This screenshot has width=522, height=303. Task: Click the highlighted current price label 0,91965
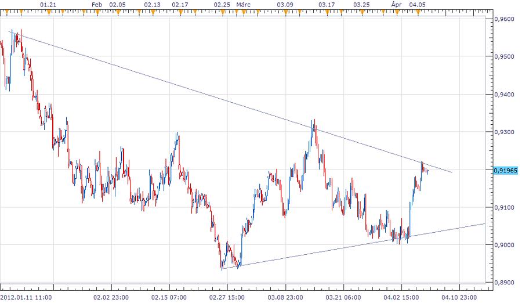click(506, 170)
